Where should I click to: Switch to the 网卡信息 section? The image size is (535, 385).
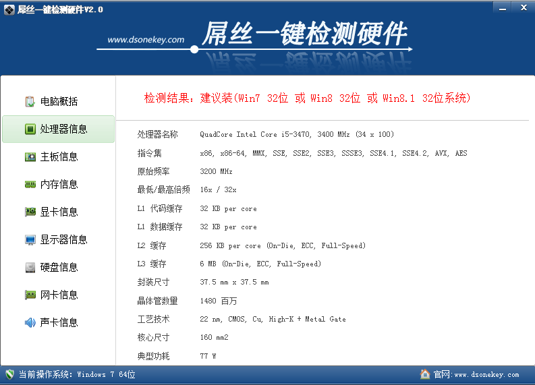59,295
